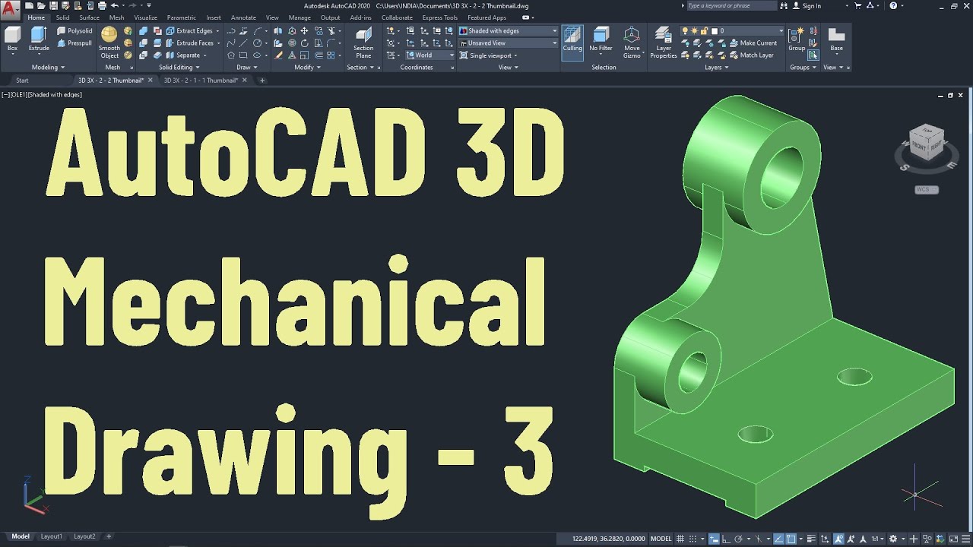Viewport: 973px width, 547px height.
Task: Switch to 3D 3X - 2 - 1 - 1 Thumbnail drawing tab
Action: coord(201,81)
